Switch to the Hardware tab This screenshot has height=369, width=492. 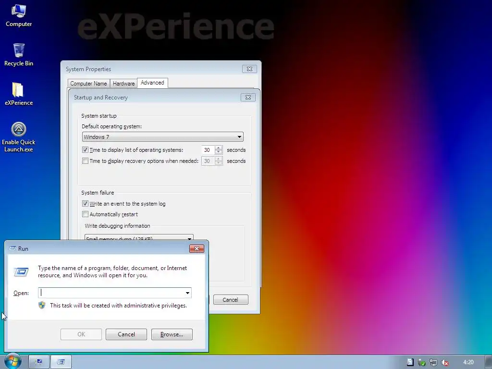point(123,84)
